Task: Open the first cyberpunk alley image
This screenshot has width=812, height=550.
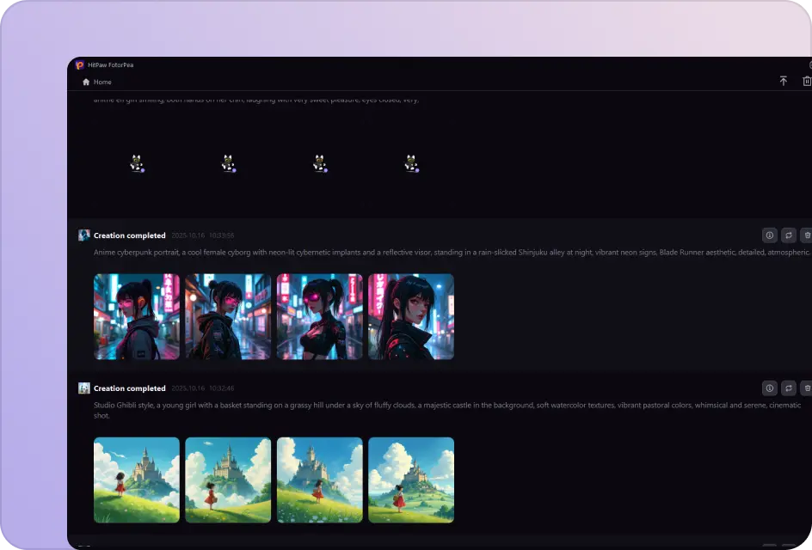Action: click(x=136, y=316)
